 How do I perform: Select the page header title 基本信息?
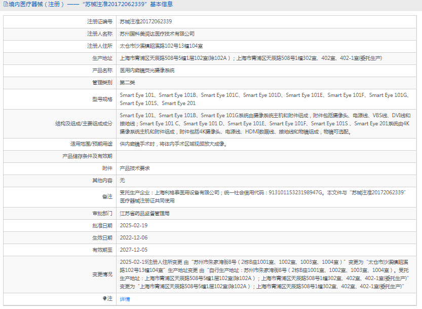coord(162,5)
